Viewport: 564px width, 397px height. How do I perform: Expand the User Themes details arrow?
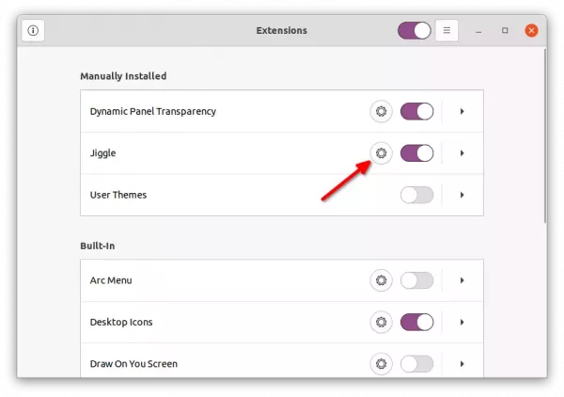coord(462,195)
